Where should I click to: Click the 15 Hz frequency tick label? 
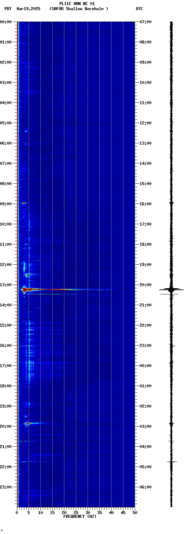pos(52,513)
